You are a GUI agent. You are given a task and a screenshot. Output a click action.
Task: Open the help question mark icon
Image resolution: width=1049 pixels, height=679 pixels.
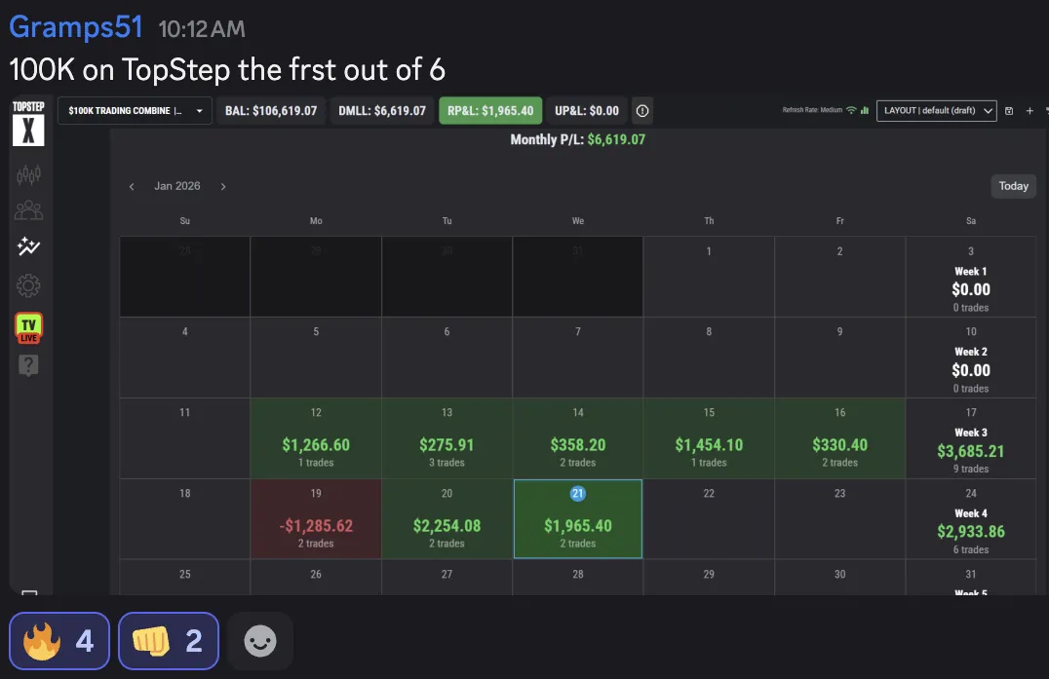29,366
